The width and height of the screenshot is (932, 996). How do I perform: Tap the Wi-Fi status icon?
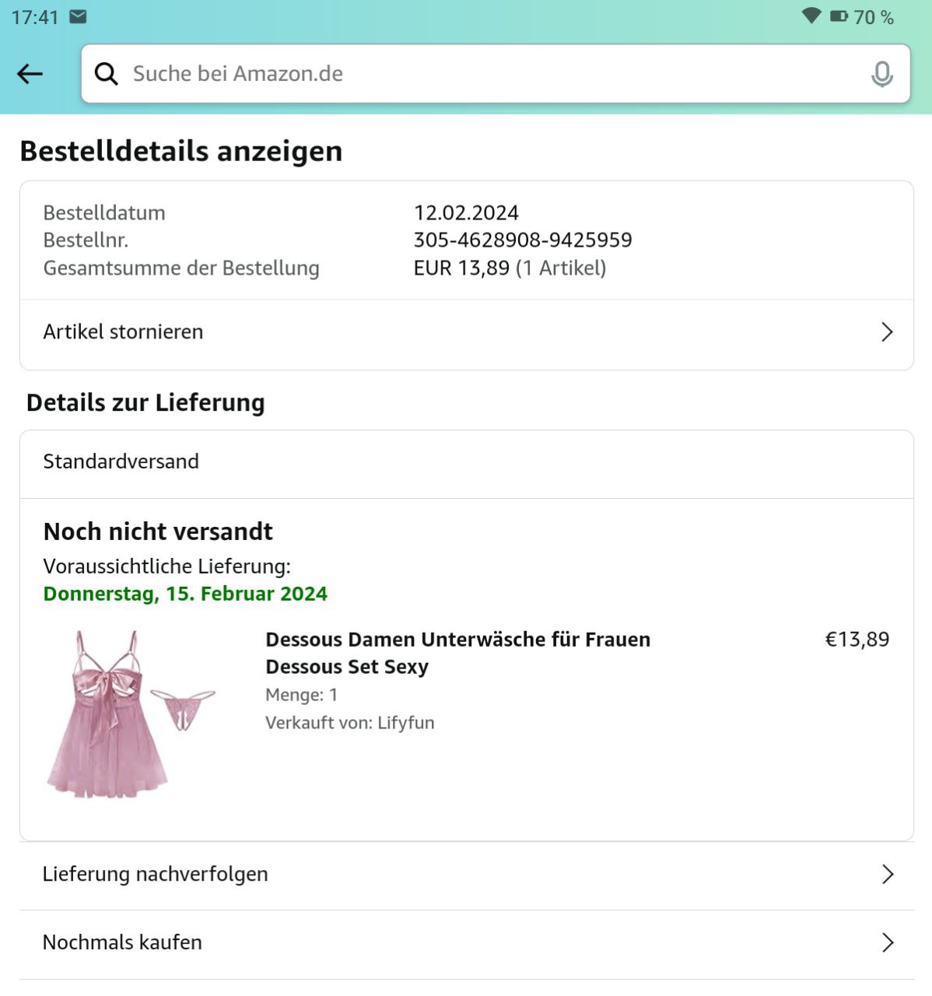tap(811, 16)
